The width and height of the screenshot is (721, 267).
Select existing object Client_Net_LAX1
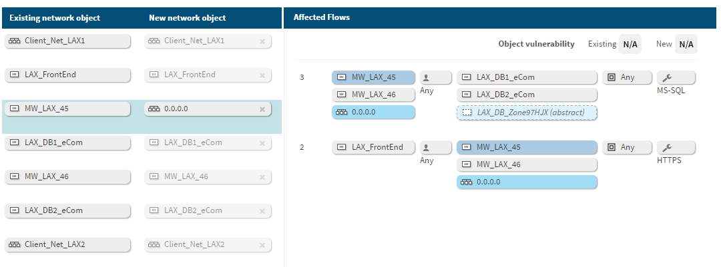[67, 41]
